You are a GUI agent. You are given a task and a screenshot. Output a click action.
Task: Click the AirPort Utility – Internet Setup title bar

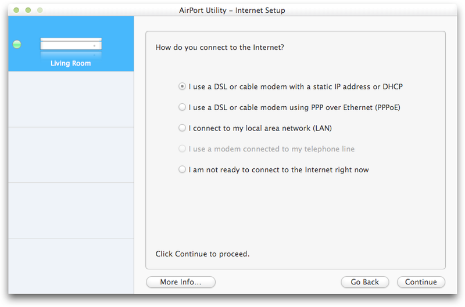(232, 10)
